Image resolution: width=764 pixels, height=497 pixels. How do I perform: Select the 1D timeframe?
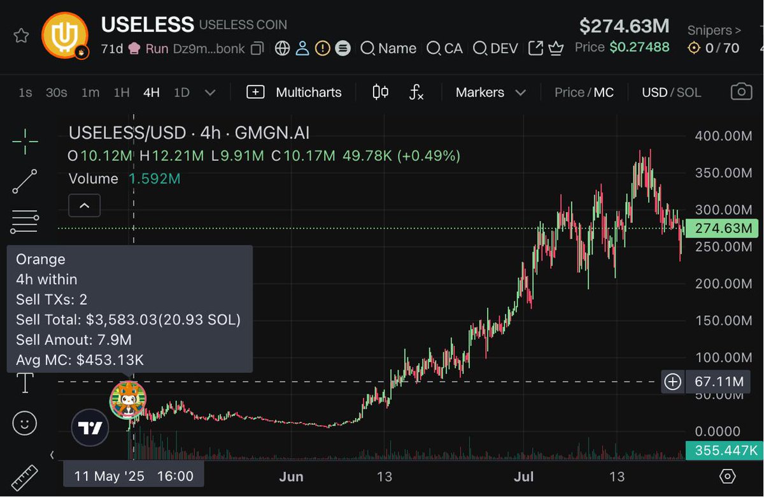click(182, 92)
